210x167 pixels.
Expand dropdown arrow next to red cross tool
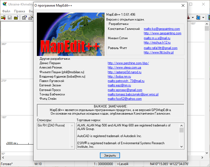point(193,18)
